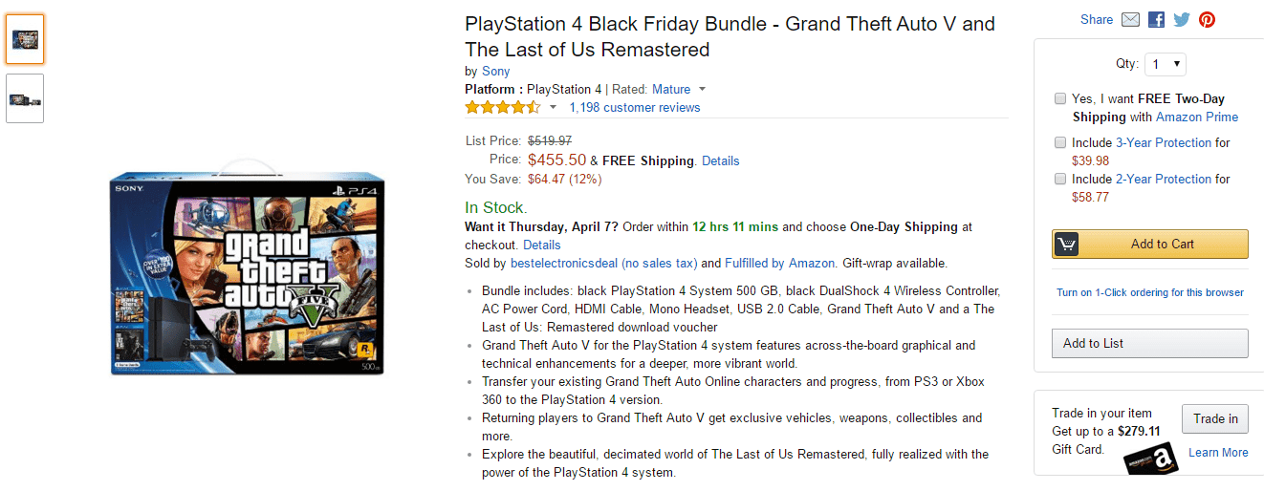This screenshot has height=491, width=1264.
Task: Select the first product thumbnail
Action: pos(25,40)
